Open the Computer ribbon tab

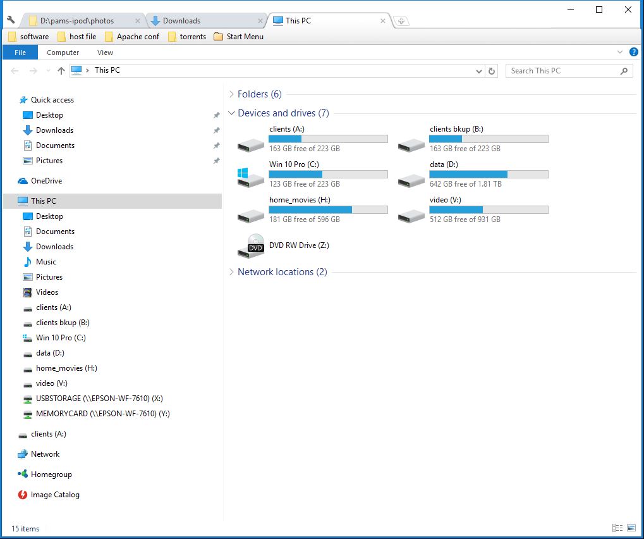pos(63,53)
